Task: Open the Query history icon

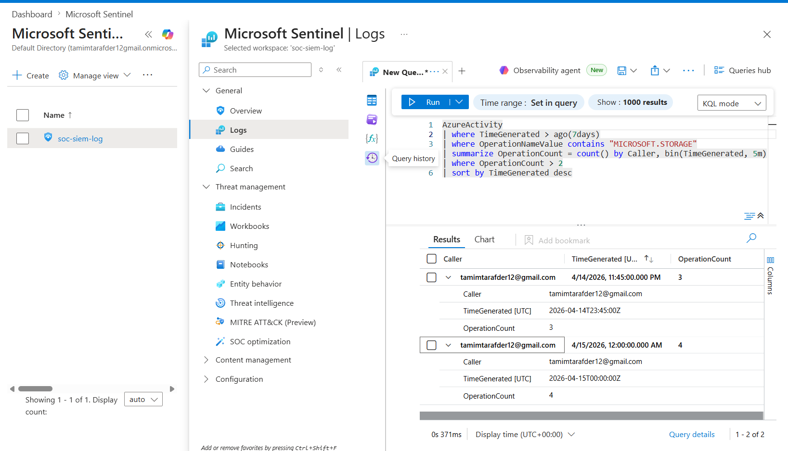Action: (x=372, y=158)
